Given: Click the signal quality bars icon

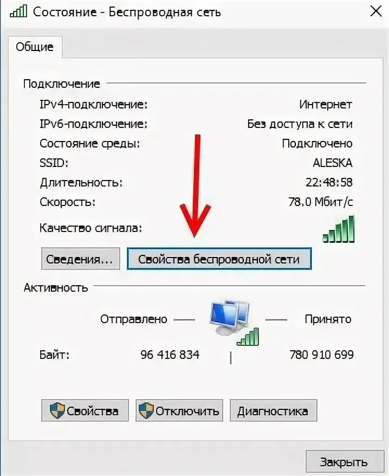Looking at the screenshot, I should point(338,229).
